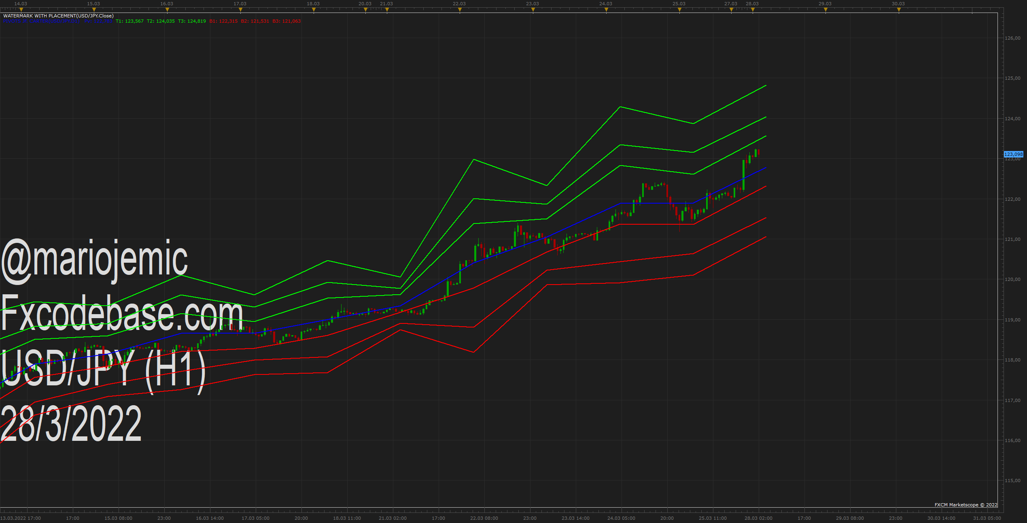Click the Pv: 122,783 pivot value
1027x523 pixels.
pos(98,21)
